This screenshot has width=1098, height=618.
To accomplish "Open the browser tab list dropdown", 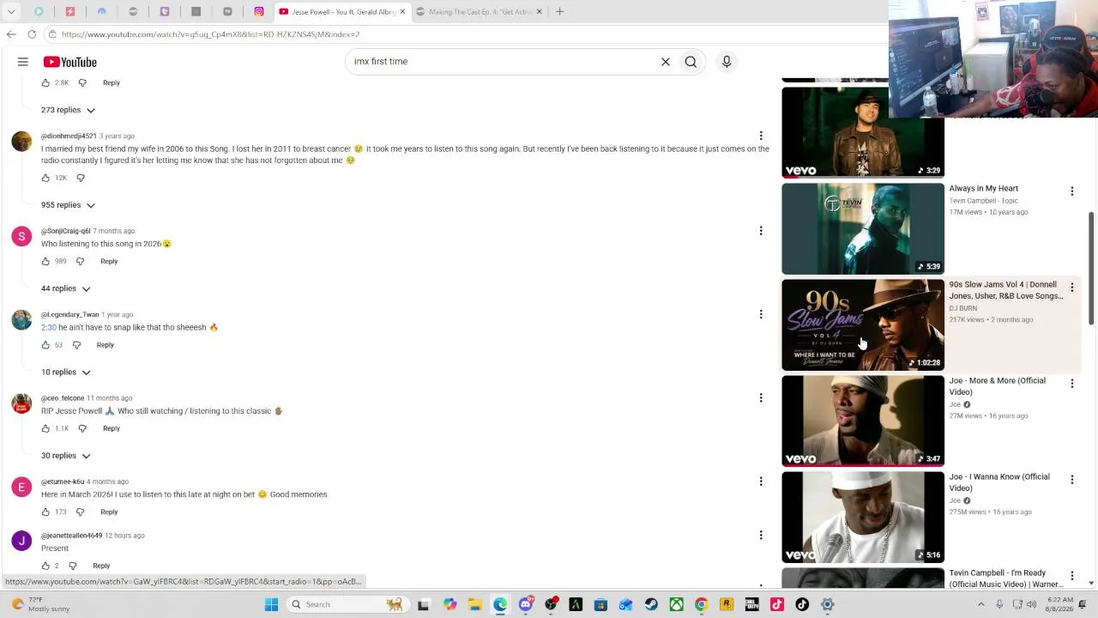I will (x=11, y=12).
